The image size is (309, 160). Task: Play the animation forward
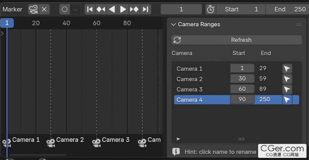(123, 9)
